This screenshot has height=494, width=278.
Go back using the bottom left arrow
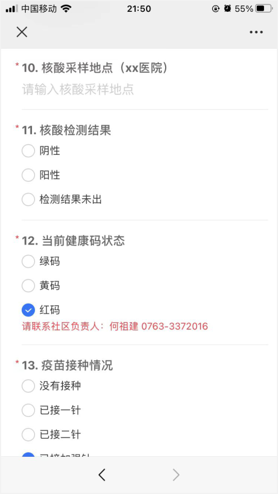[102, 475]
